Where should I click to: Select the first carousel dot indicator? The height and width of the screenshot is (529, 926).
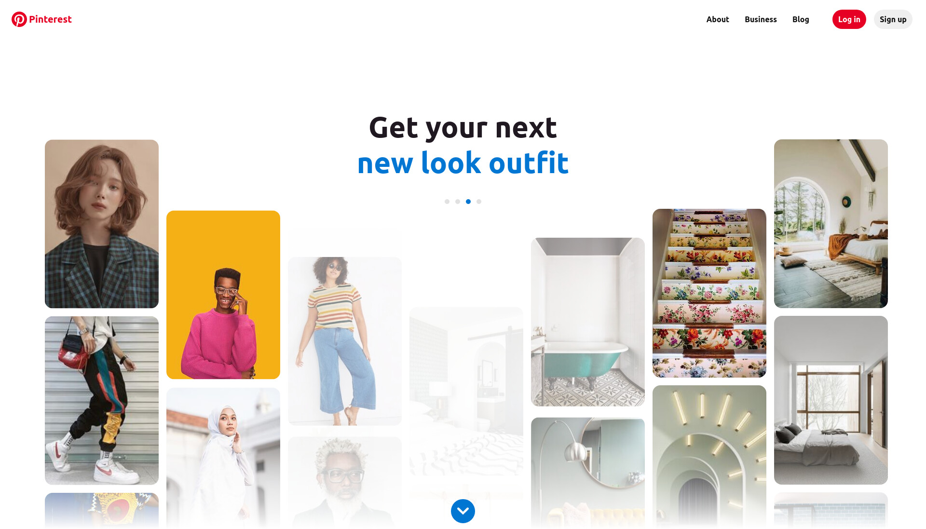click(447, 202)
